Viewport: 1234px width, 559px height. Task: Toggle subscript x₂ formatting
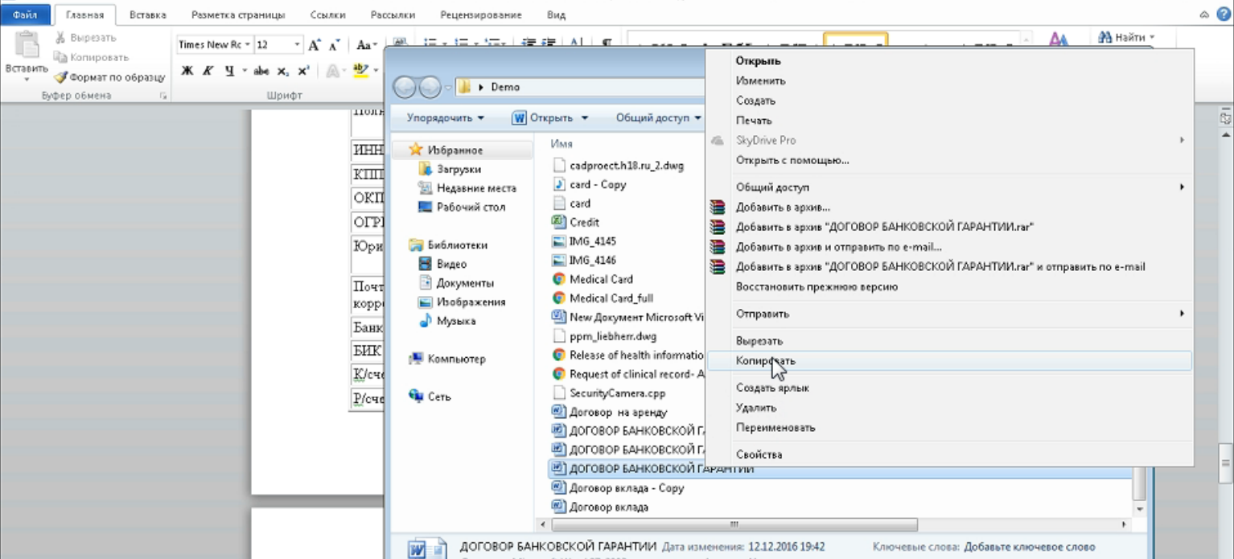(x=282, y=71)
